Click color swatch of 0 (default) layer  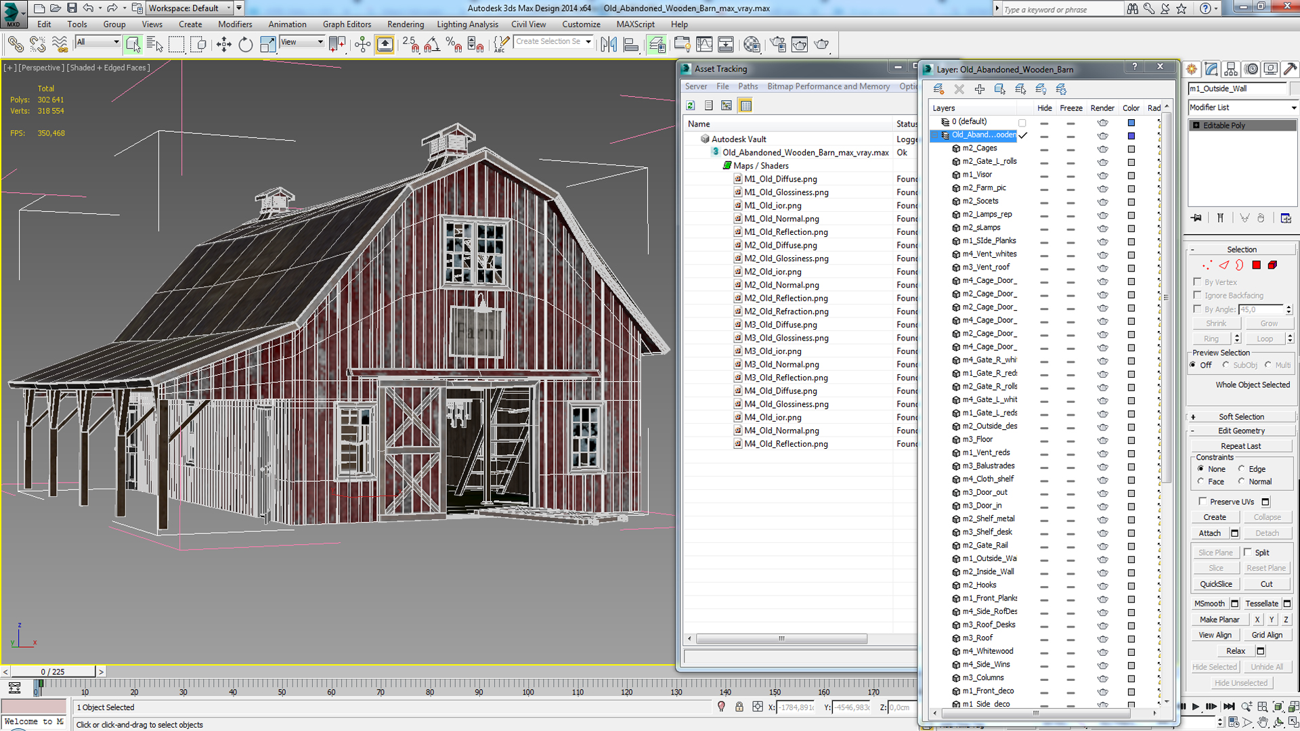point(1131,123)
